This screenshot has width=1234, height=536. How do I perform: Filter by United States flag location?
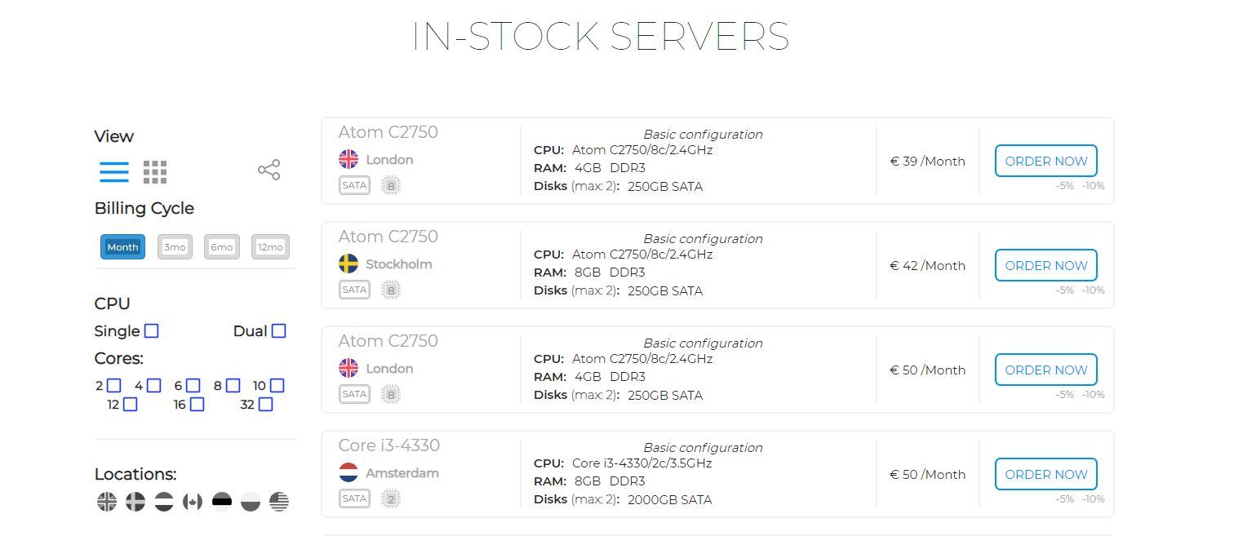tap(279, 502)
